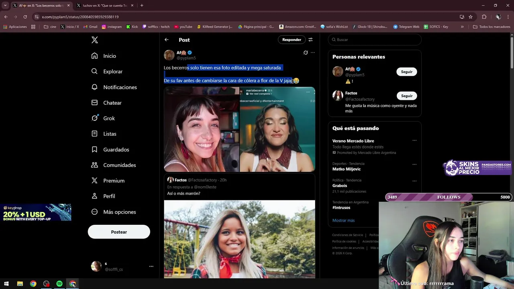Open the Aplicaciones shortcut
Screen dimensions: 514x289
(x=15, y=27)
